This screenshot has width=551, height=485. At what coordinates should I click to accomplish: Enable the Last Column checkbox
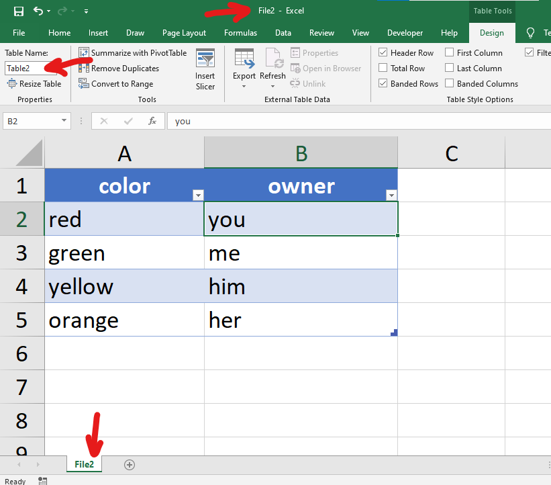click(x=449, y=68)
